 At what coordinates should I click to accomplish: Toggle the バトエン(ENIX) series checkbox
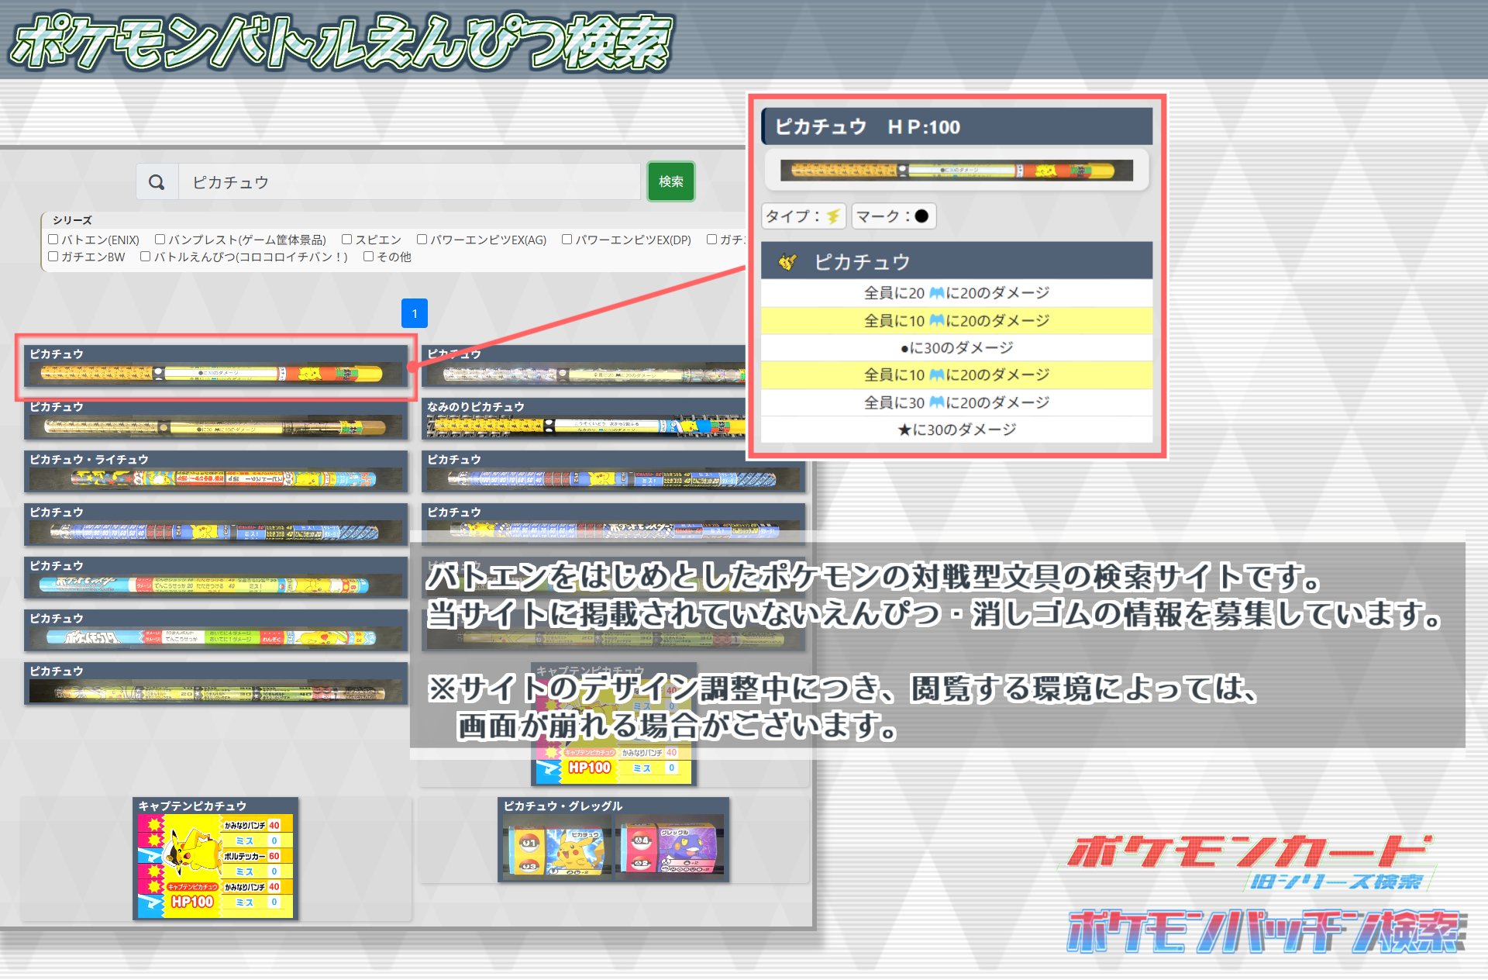(x=53, y=240)
